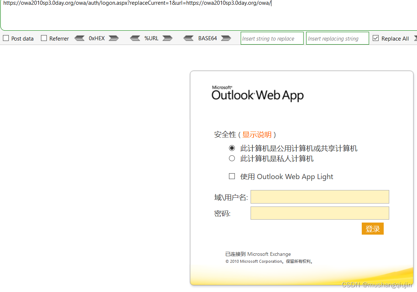Click the BASE64 label

coord(207,38)
